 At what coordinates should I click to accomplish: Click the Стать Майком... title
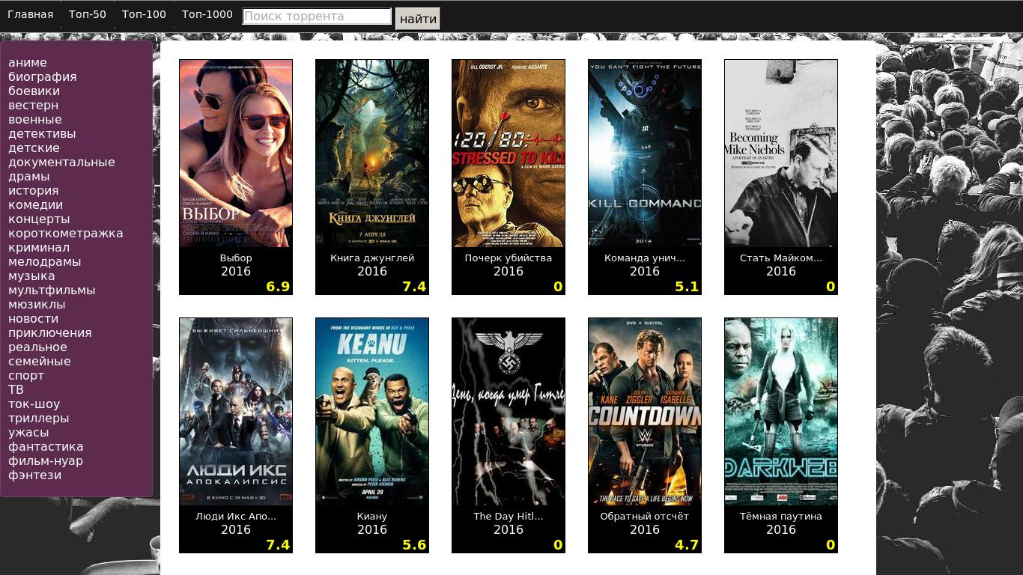[x=781, y=258]
